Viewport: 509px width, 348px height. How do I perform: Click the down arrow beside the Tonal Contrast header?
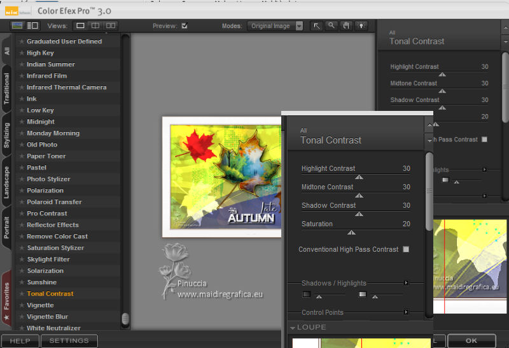click(x=429, y=140)
